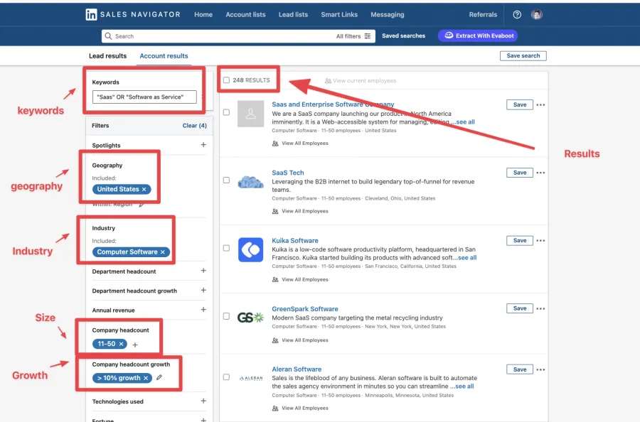Toggle the select-all checkbox near 248 RESULTS

tap(228, 79)
